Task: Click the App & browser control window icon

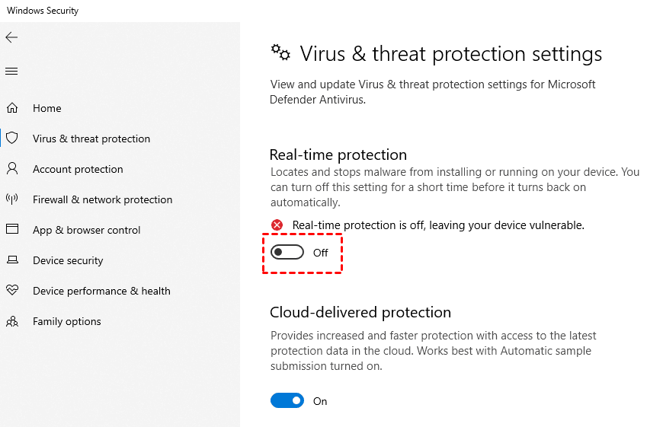Action: coord(12,229)
